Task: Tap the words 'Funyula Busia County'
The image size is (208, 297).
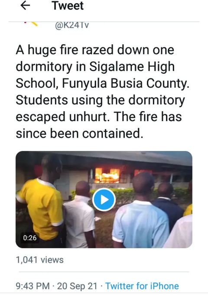Action: [x=125, y=83]
